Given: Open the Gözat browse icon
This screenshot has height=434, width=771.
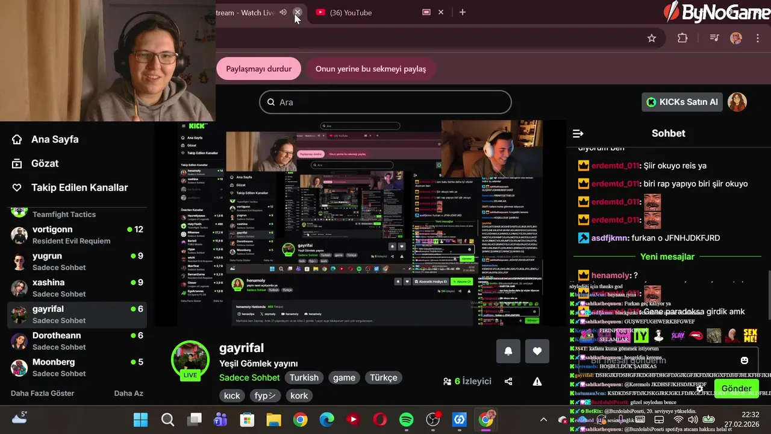Looking at the screenshot, I should click(x=17, y=163).
